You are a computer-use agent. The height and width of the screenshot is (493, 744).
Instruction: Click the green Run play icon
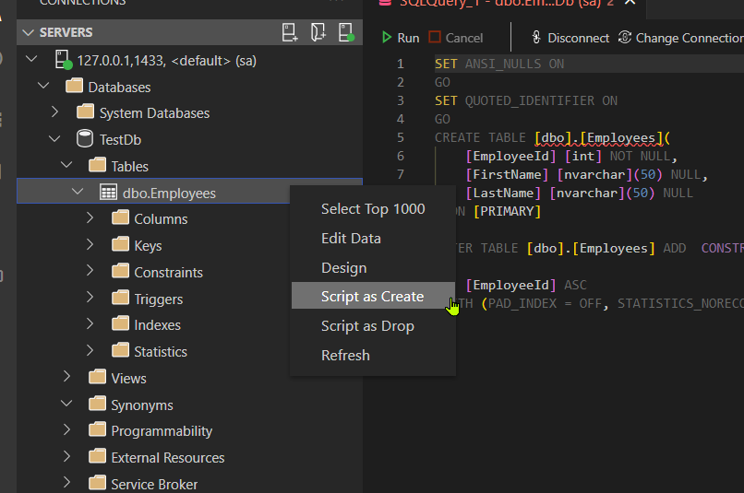[x=387, y=38]
